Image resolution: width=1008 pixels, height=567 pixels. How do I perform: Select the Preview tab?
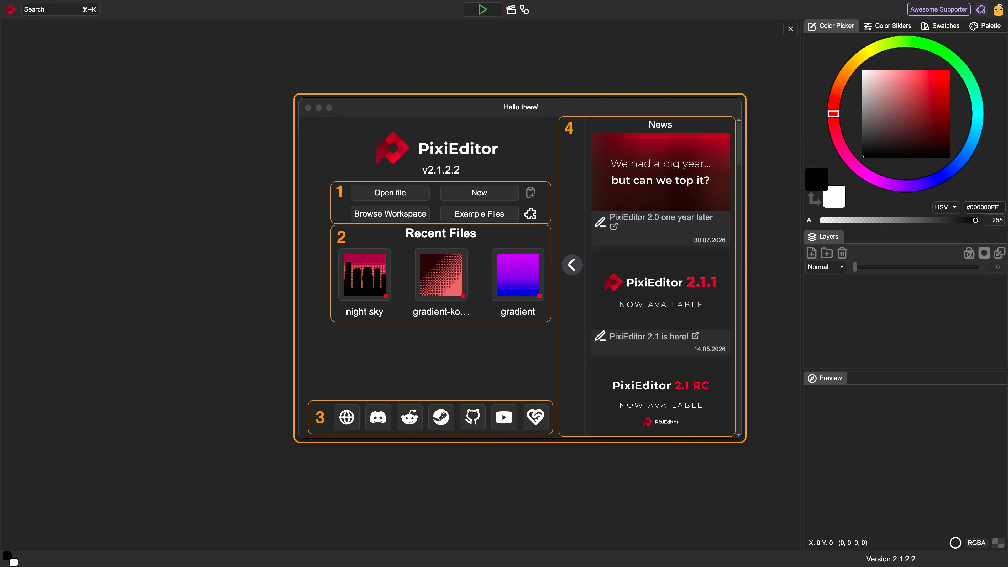coord(825,378)
